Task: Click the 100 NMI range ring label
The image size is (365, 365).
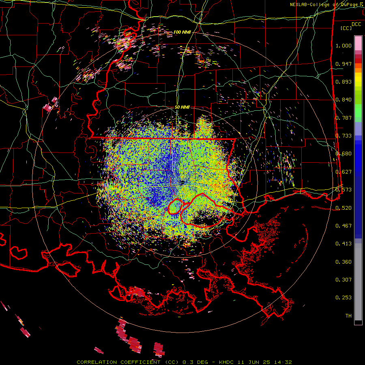Action: 182,32
